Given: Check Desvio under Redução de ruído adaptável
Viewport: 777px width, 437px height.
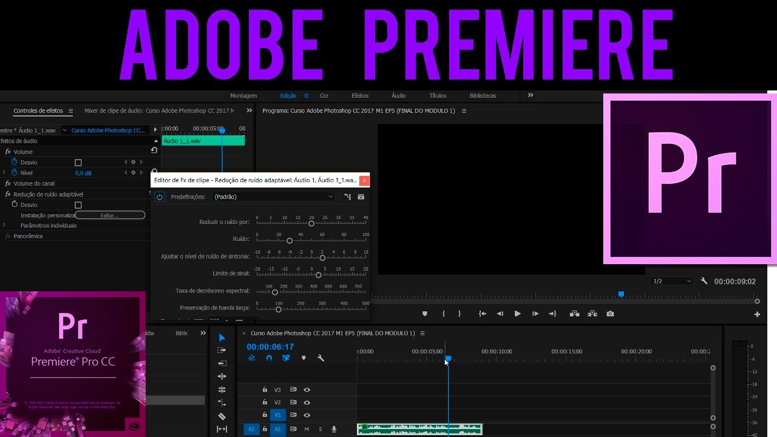Looking at the screenshot, I should point(78,205).
